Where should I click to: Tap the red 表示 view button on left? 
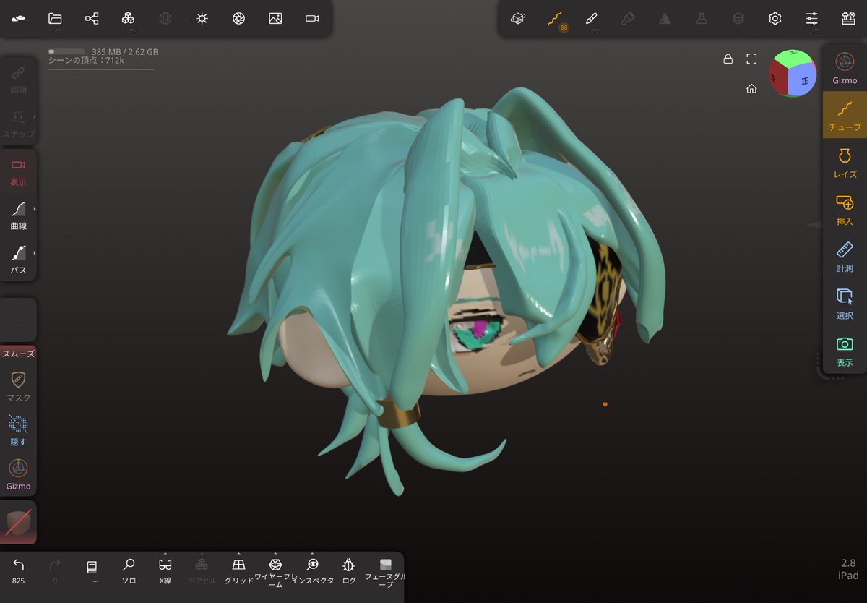(x=18, y=171)
